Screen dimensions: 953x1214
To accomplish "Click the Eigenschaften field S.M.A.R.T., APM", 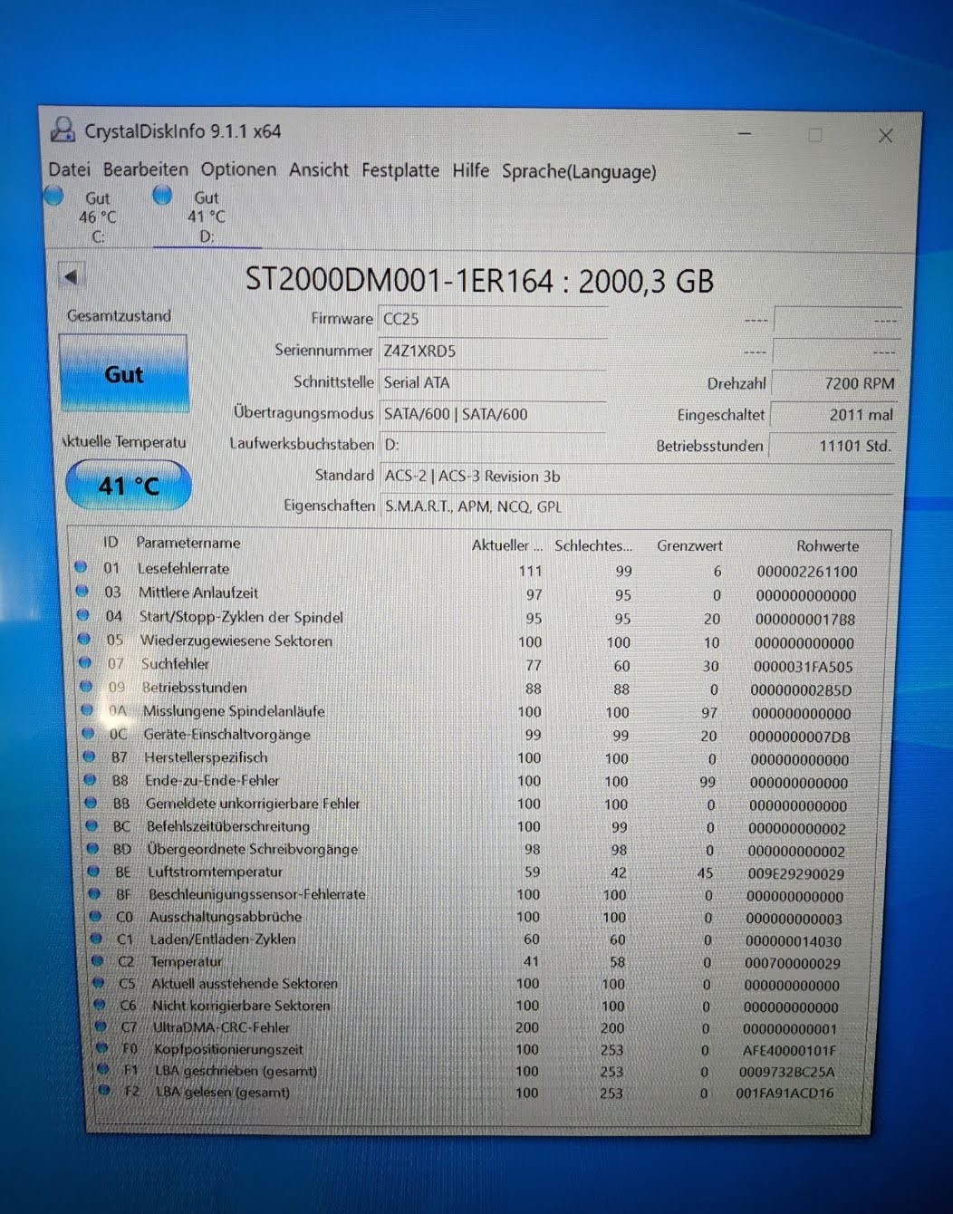I will point(637,506).
